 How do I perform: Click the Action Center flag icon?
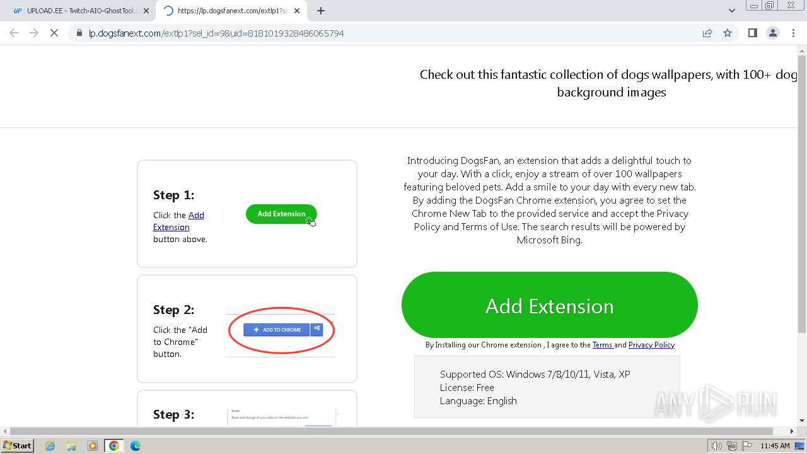click(747, 446)
